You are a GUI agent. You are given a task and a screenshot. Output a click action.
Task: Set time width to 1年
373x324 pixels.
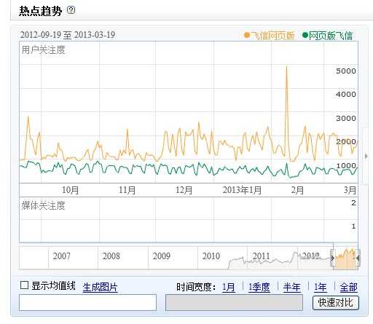tap(321, 287)
